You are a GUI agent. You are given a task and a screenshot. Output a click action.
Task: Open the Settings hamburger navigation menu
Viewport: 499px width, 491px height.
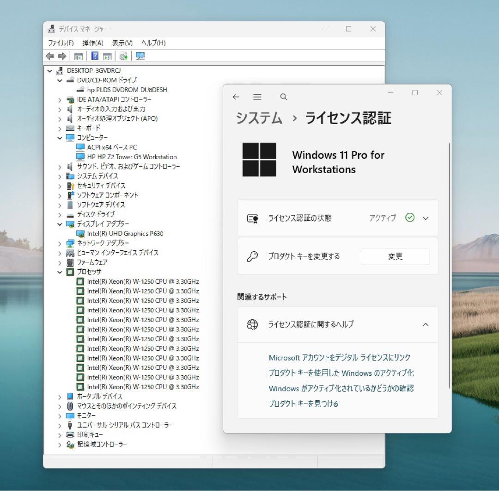(257, 97)
